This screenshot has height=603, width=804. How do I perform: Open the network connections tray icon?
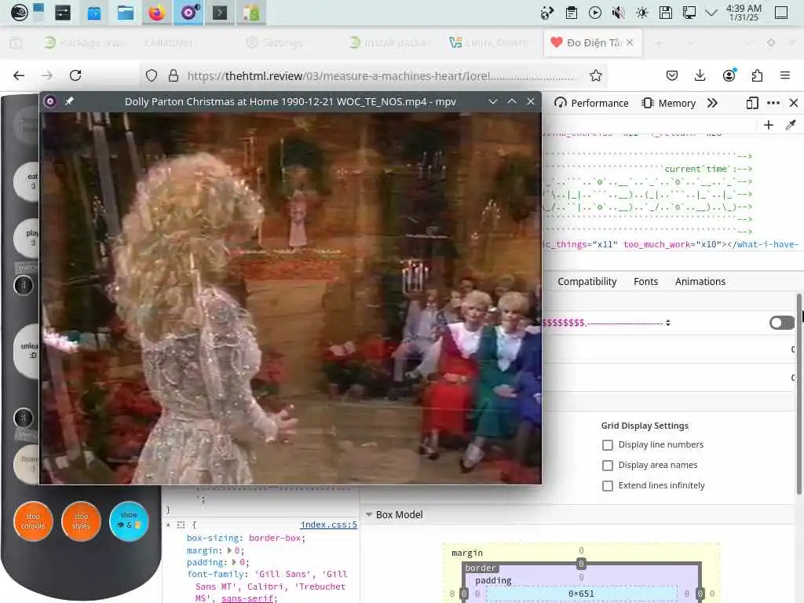pos(689,13)
